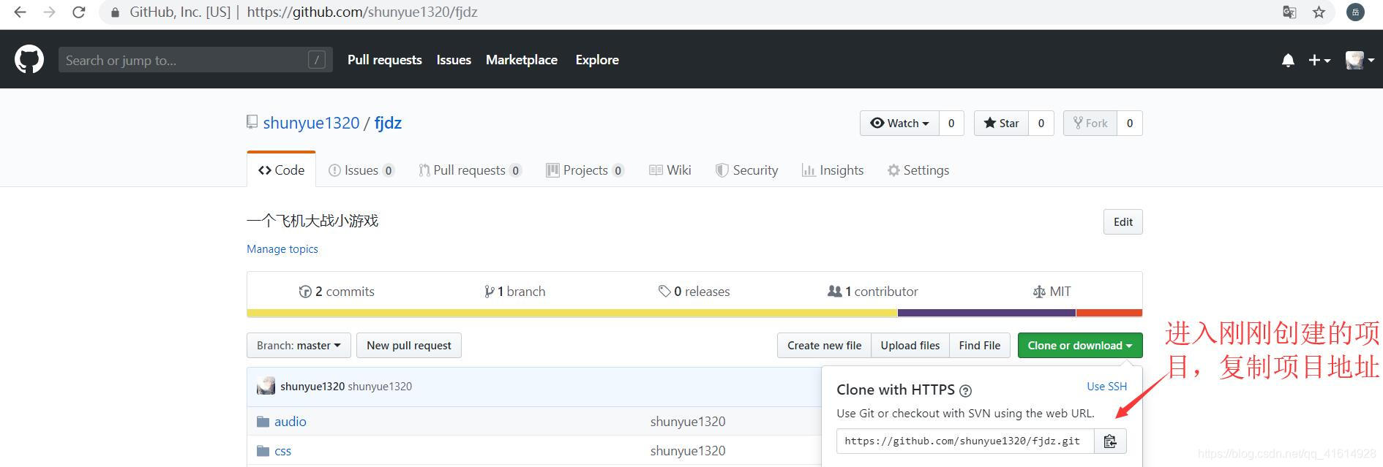Open Marketplace in the top navigation
Viewport: 1383px width, 467px height.
pyautogui.click(x=522, y=60)
